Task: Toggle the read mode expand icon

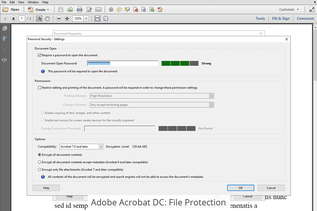Action: (x=312, y=10)
